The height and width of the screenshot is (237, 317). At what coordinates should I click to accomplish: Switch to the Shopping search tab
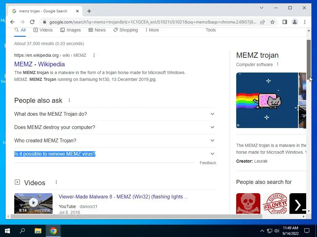pyautogui.click(x=126, y=30)
